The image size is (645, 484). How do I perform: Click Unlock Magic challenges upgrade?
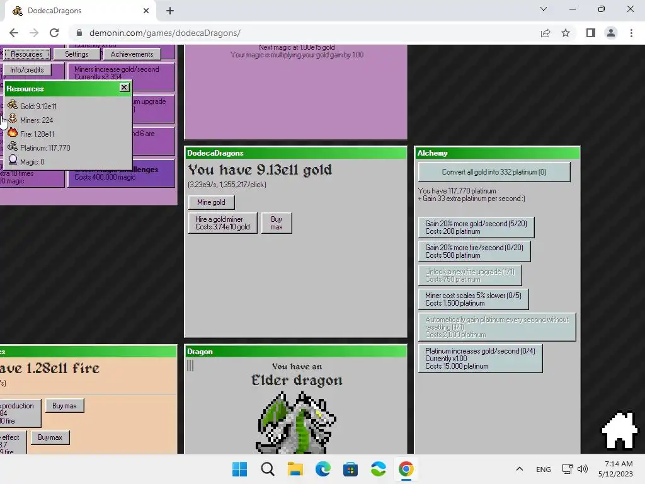122,173
